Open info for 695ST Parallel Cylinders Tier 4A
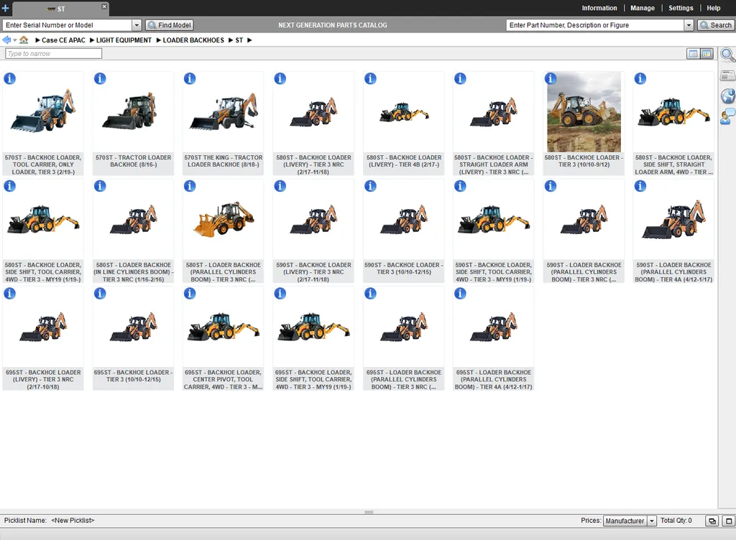The width and height of the screenshot is (736, 540). coord(460,293)
